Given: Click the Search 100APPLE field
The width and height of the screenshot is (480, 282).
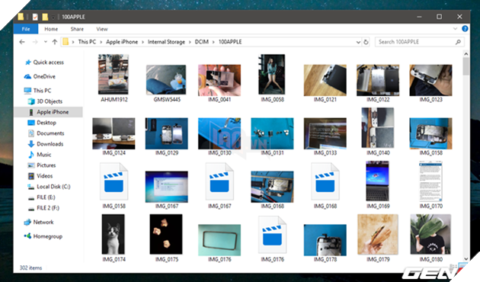Looking at the screenshot, I should pos(419,42).
